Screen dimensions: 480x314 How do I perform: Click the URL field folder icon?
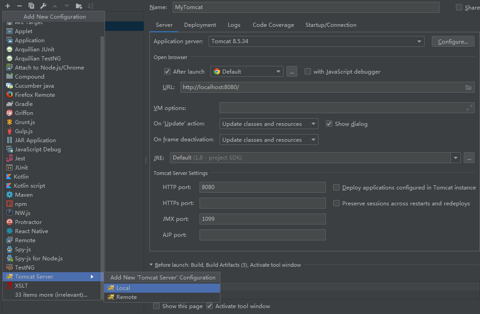469,87
